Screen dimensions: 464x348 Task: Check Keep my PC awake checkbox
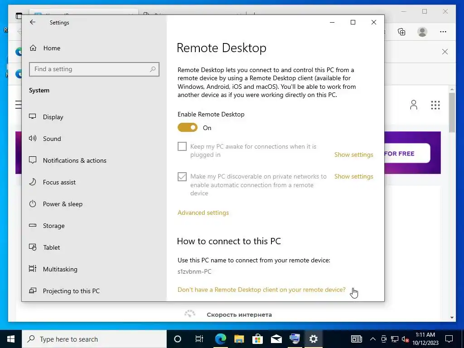(x=182, y=146)
